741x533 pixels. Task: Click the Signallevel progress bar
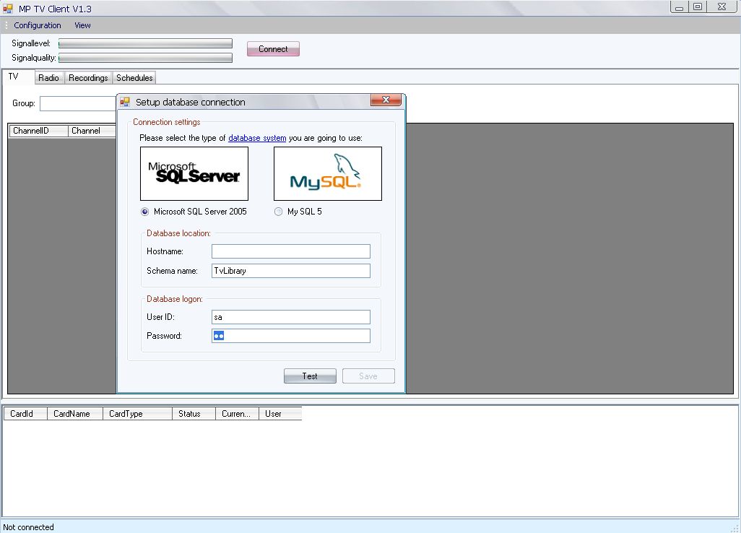coord(145,43)
